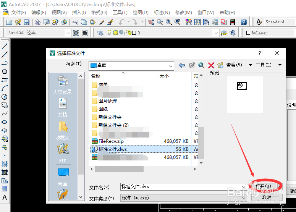Click the Help question mark toolbar icon
The height and width of the screenshot is (212, 296).
pos(244,22)
